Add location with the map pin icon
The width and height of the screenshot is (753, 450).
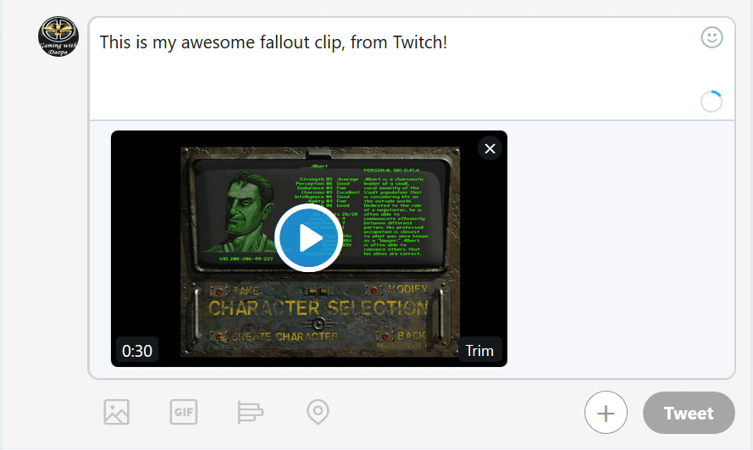pyautogui.click(x=318, y=412)
